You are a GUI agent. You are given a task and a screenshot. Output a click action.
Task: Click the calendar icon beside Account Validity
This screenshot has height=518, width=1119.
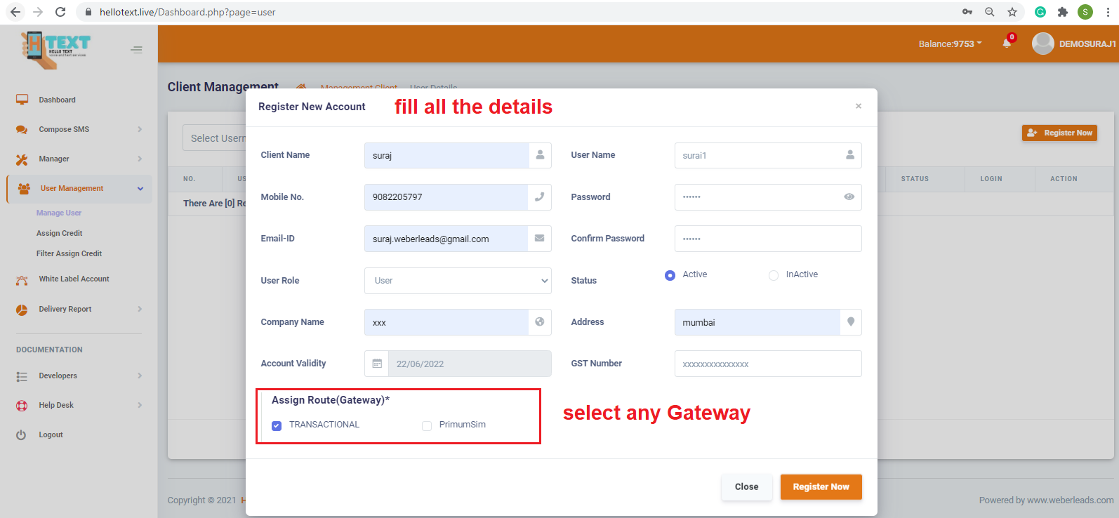(377, 364)
